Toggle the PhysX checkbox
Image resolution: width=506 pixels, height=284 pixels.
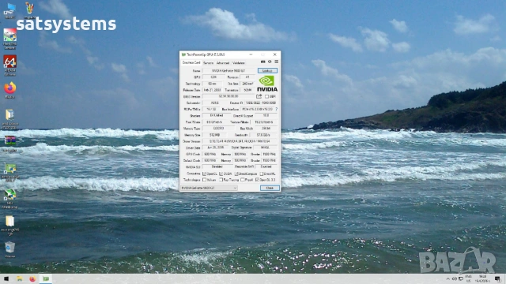(x=243, y=180)
